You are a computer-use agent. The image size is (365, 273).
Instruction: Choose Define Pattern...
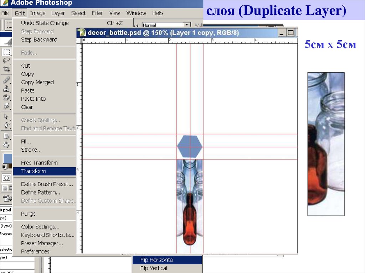pyautogui.click(x=45, y=193)
